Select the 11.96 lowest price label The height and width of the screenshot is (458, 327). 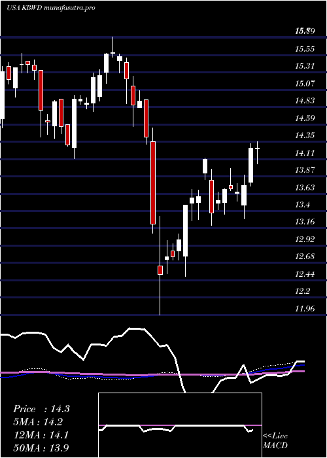pos(305,308)
